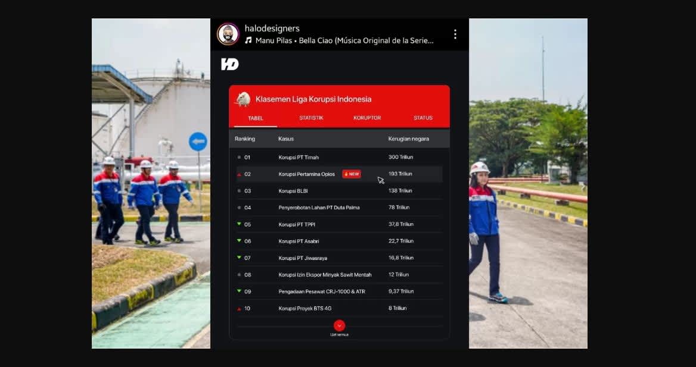Screen dimensions: 696x367
Task: Switch to the KORUPTOR tab
Action: tap(367, 118)
